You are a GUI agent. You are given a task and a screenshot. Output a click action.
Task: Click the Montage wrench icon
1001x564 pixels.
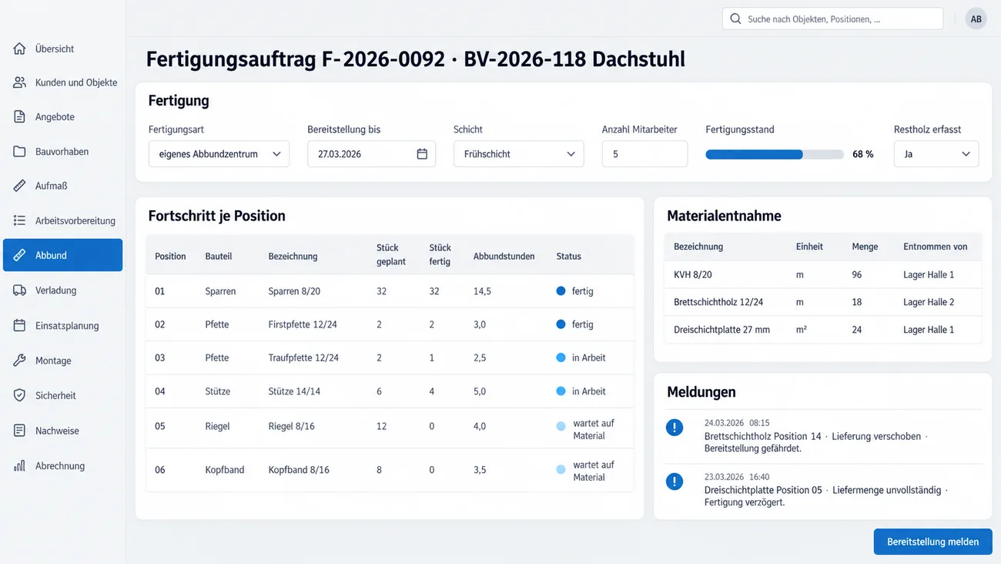20,361
